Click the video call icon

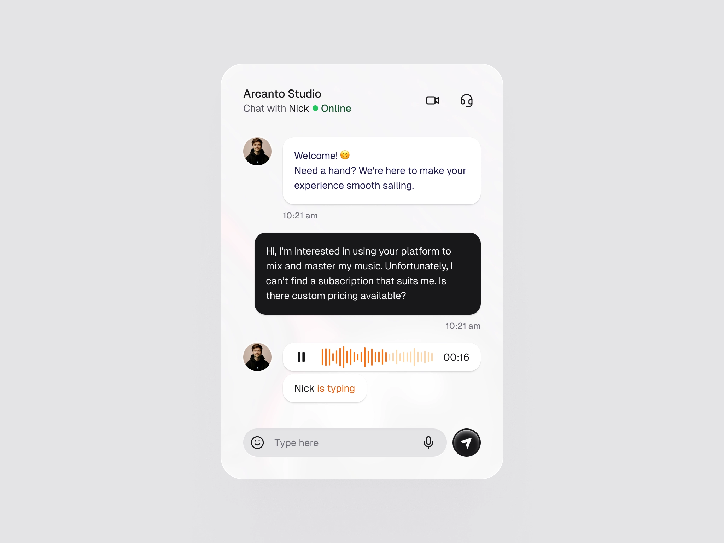coord(433,100)
